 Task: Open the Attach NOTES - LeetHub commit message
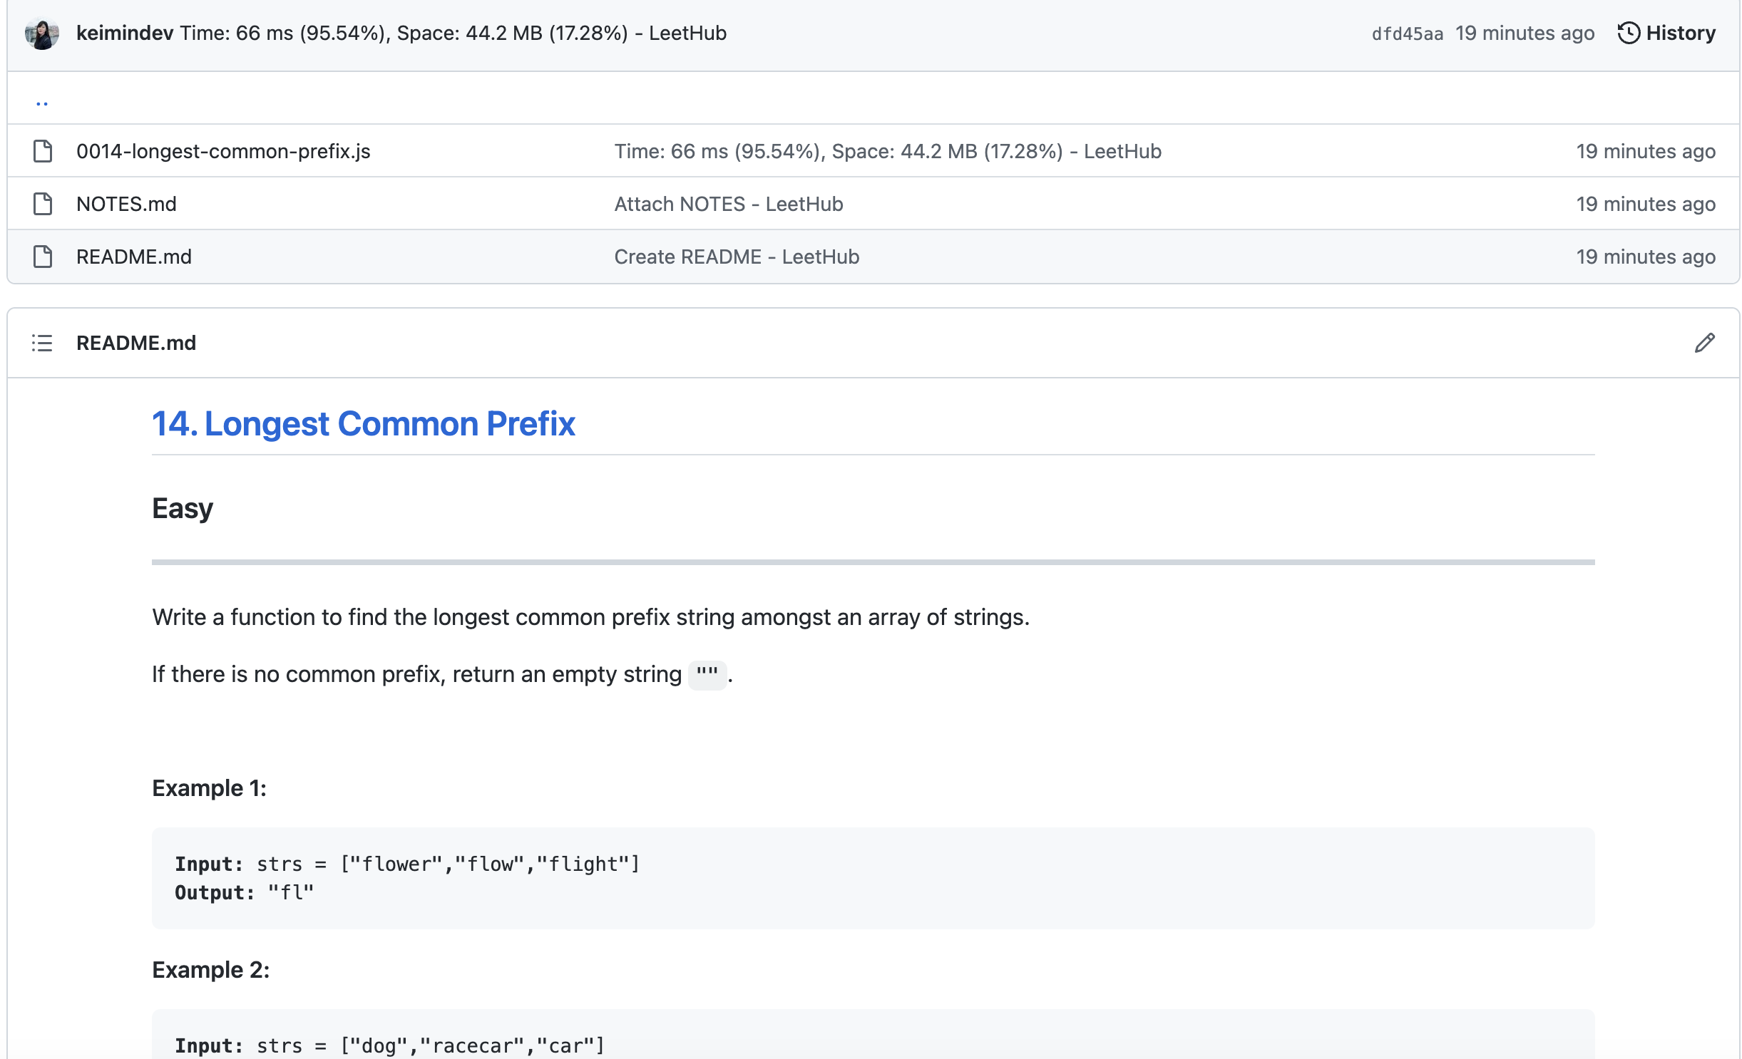tap(728, 204)
